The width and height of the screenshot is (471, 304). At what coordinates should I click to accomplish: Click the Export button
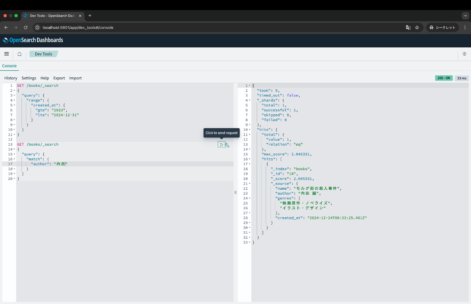click(59, 78)
